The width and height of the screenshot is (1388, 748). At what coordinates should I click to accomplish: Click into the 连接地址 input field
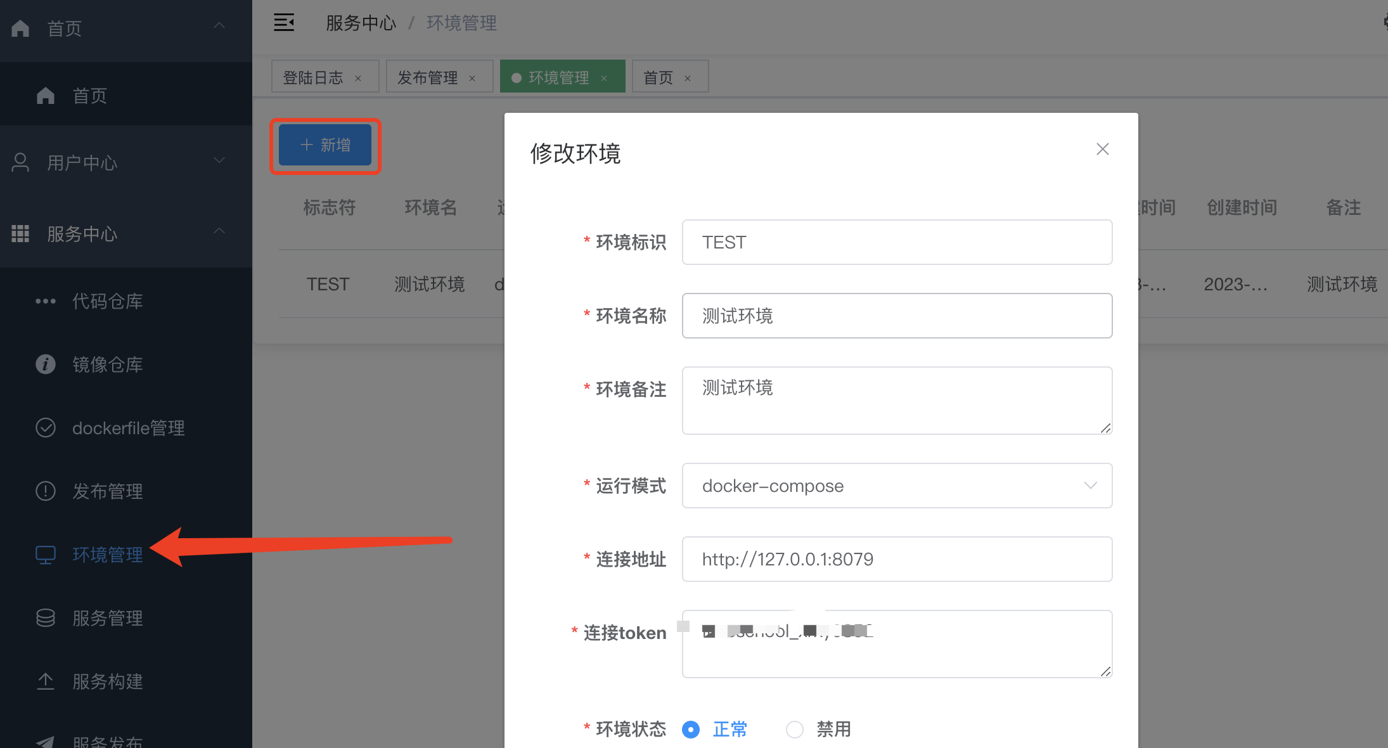897,559
